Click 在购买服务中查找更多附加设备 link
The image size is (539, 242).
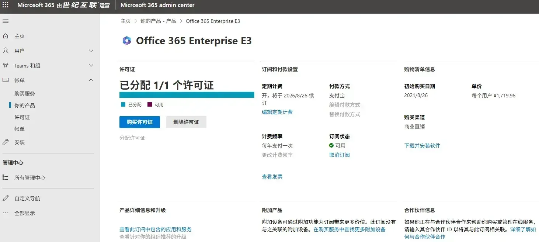tap(350, 229)
